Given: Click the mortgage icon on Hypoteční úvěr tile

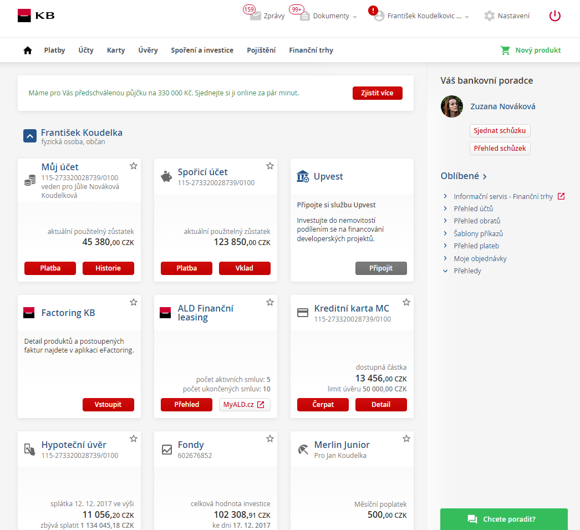Looking at the screenshot, I should tap(30, 449).
